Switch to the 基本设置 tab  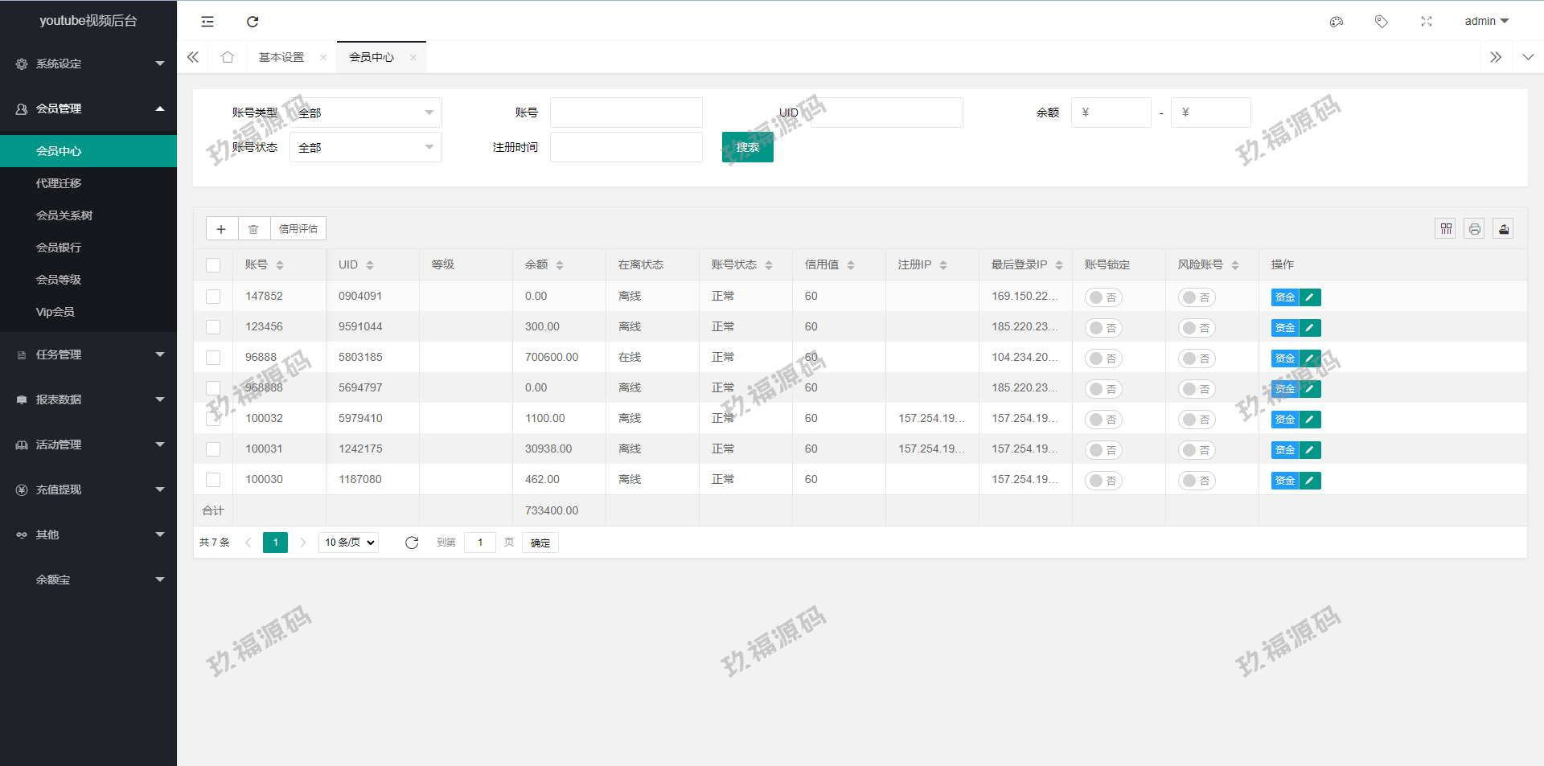point(281,57)
